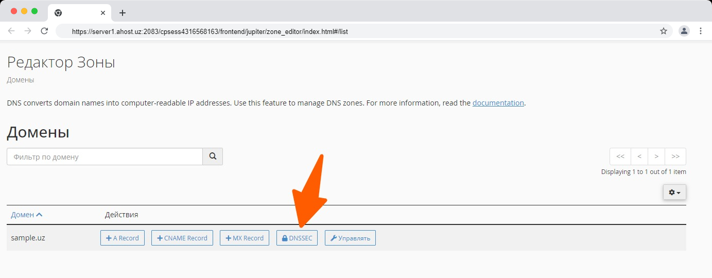Viewport: 712px width, 278px height.
Task: Sort by the Домен column header
Action: [26, 215]
